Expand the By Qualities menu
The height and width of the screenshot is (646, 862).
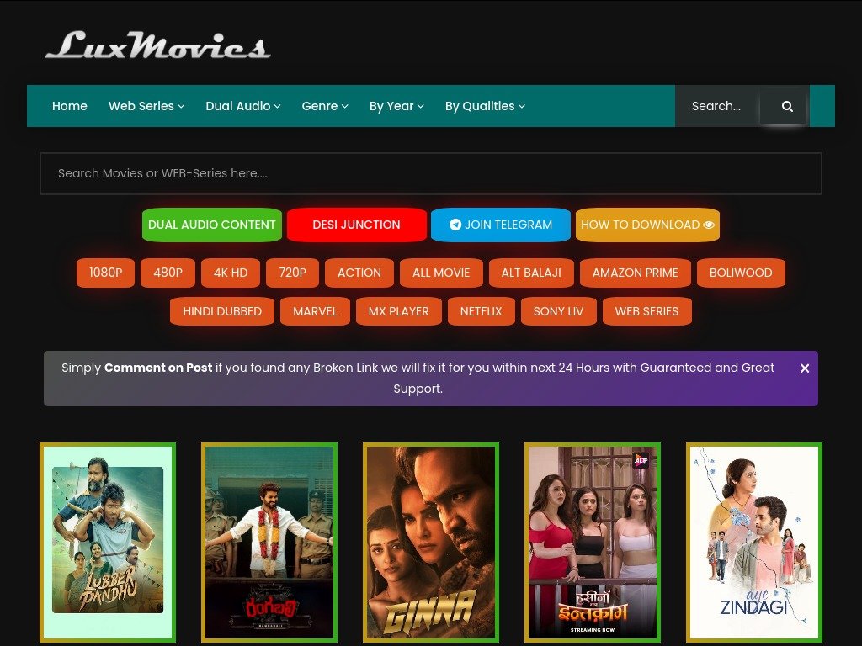coord(485,106)
